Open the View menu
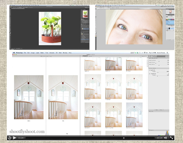The width and height of the screenshot is (183, 143). pyautogui.click(x=60, y=53)
